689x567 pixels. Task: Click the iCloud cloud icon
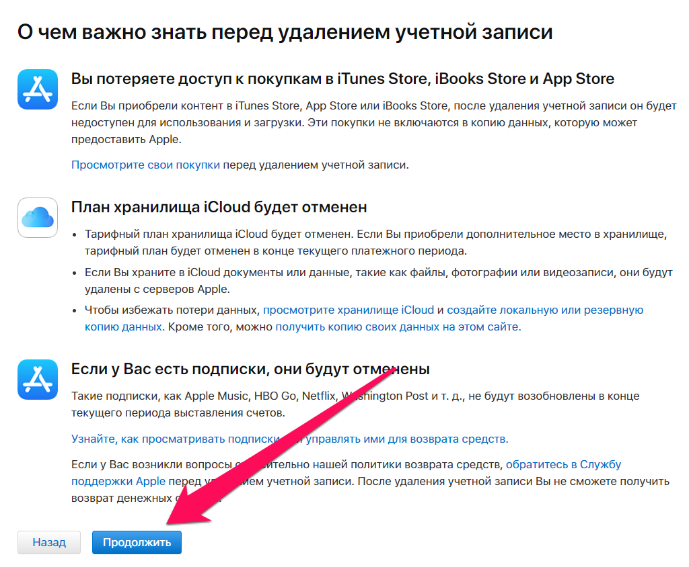coord(38,217)
